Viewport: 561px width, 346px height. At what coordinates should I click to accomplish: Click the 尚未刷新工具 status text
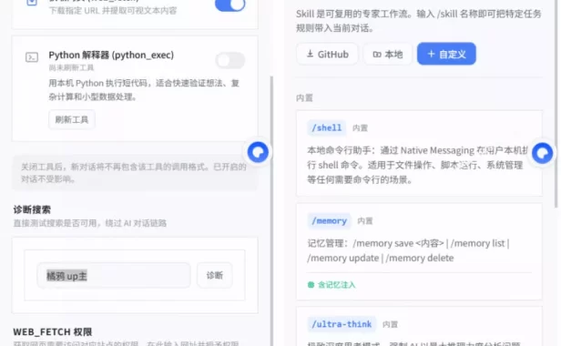pos(71,67)
